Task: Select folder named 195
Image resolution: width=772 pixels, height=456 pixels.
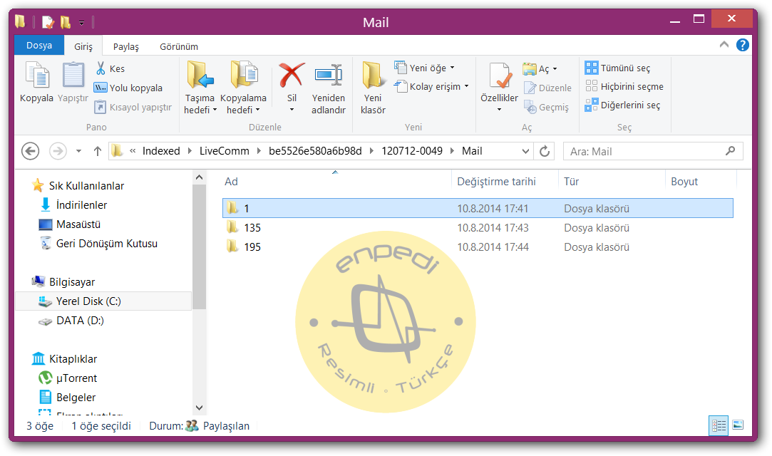Action: 478,247
